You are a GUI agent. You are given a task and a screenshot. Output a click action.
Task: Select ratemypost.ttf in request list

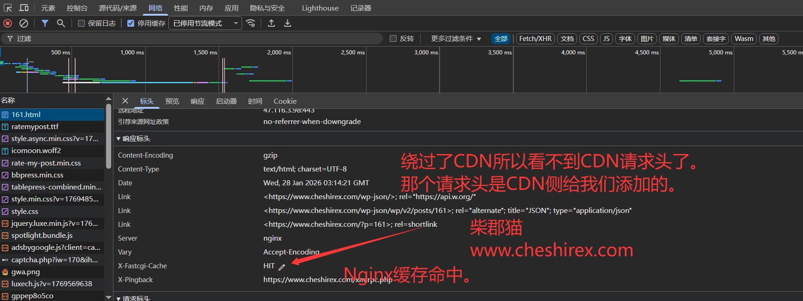coord(35,127)
